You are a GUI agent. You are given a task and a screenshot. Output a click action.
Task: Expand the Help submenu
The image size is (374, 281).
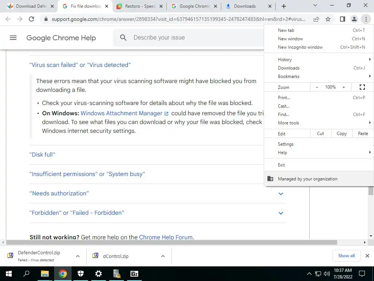(319, 153)
